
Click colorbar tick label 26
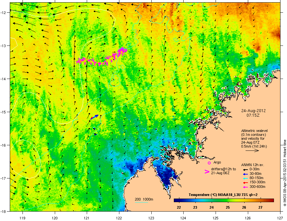pyautogui.click(x=244, y=207)
